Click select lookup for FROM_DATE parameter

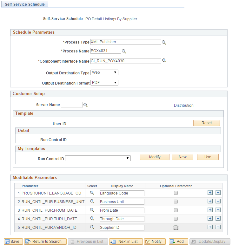92,210
